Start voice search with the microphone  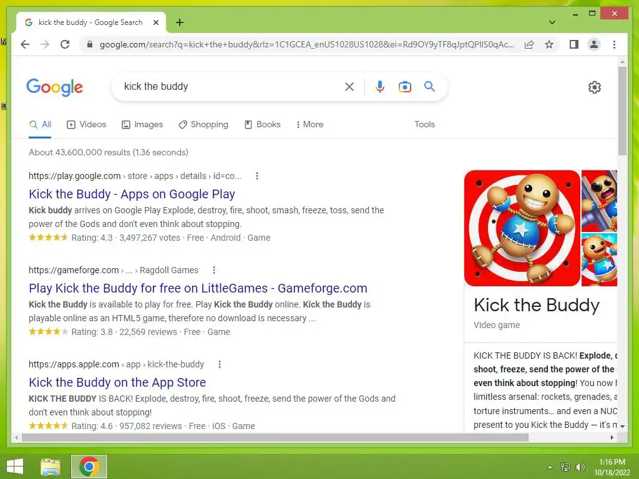point(380,86)
